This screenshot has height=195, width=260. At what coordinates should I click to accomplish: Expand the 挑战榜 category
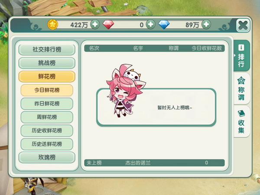coord(47,63)
